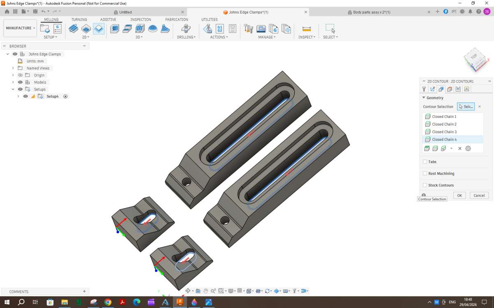Image resolution: width=494 pixels, height=308 pixels.
Task: Toggle visibility eye of Johns Edge Clamps
Action: pyautogui.click(x=15, y=54)
